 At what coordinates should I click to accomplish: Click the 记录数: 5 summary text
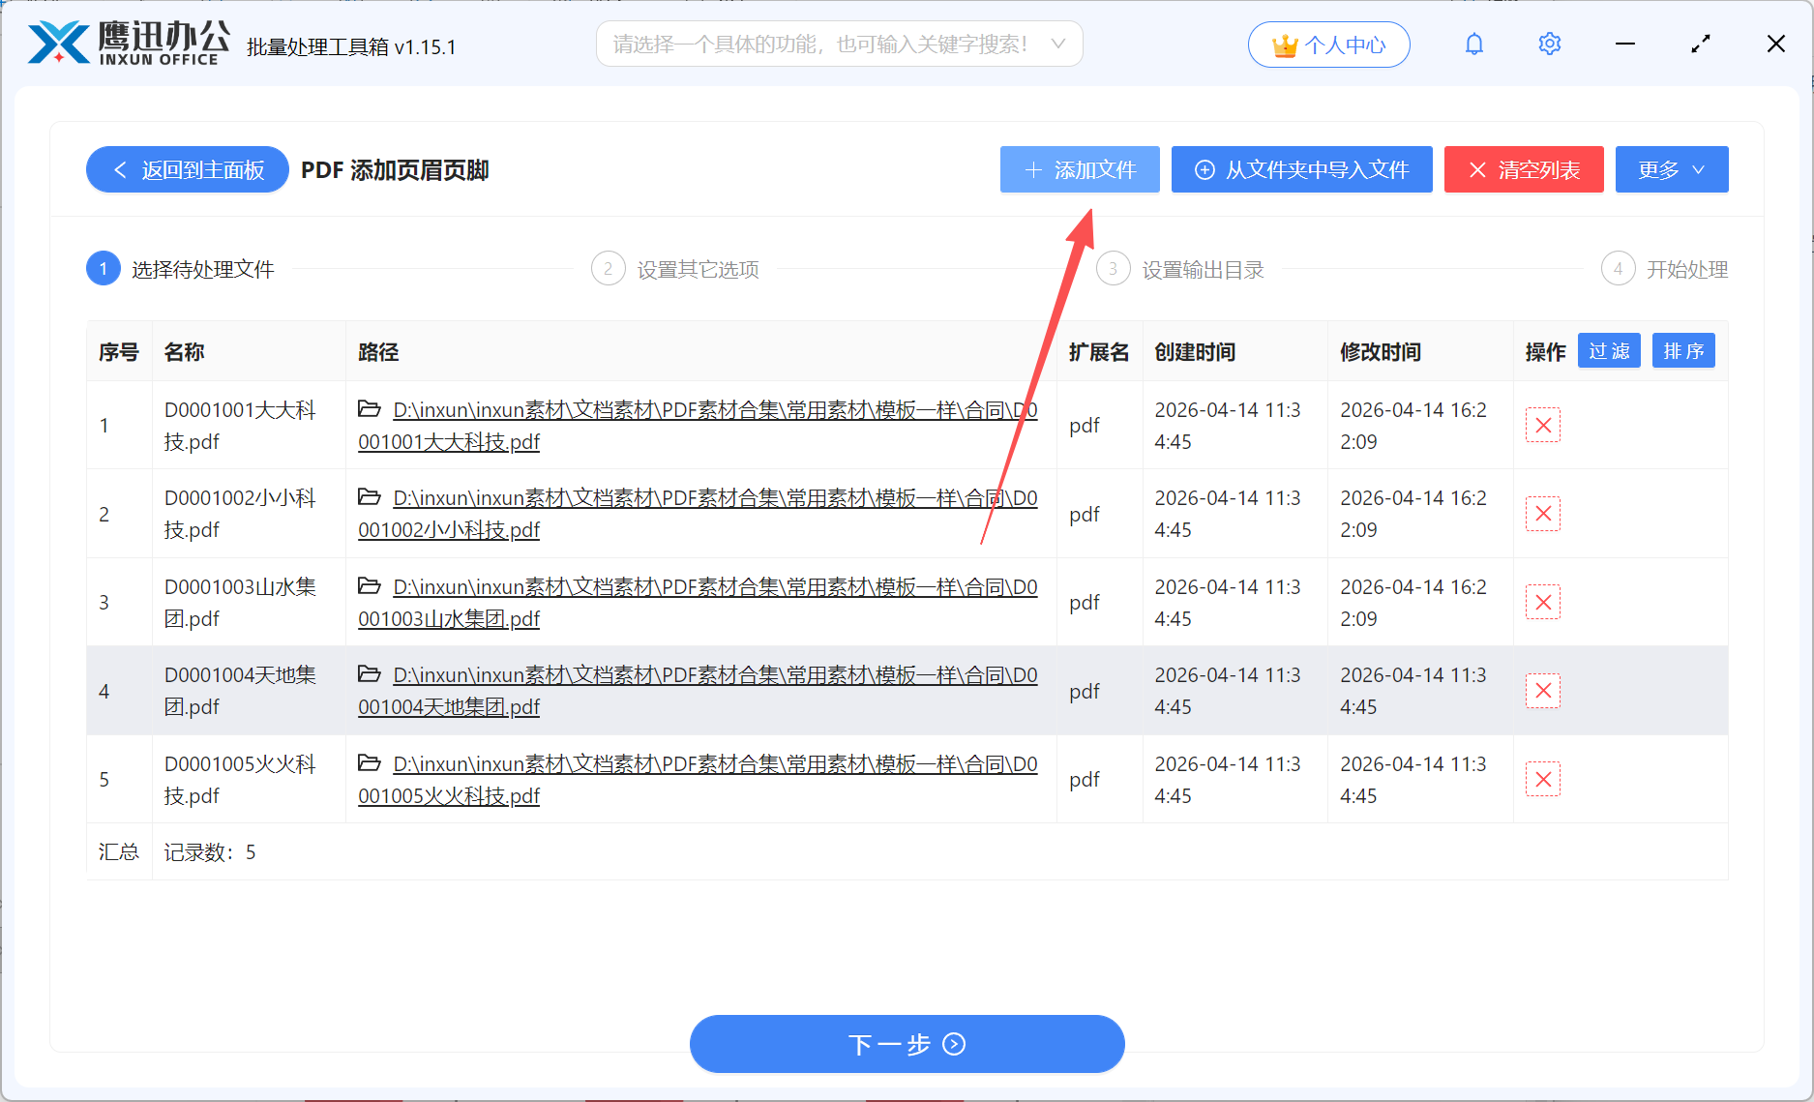(x=210, y=852)
